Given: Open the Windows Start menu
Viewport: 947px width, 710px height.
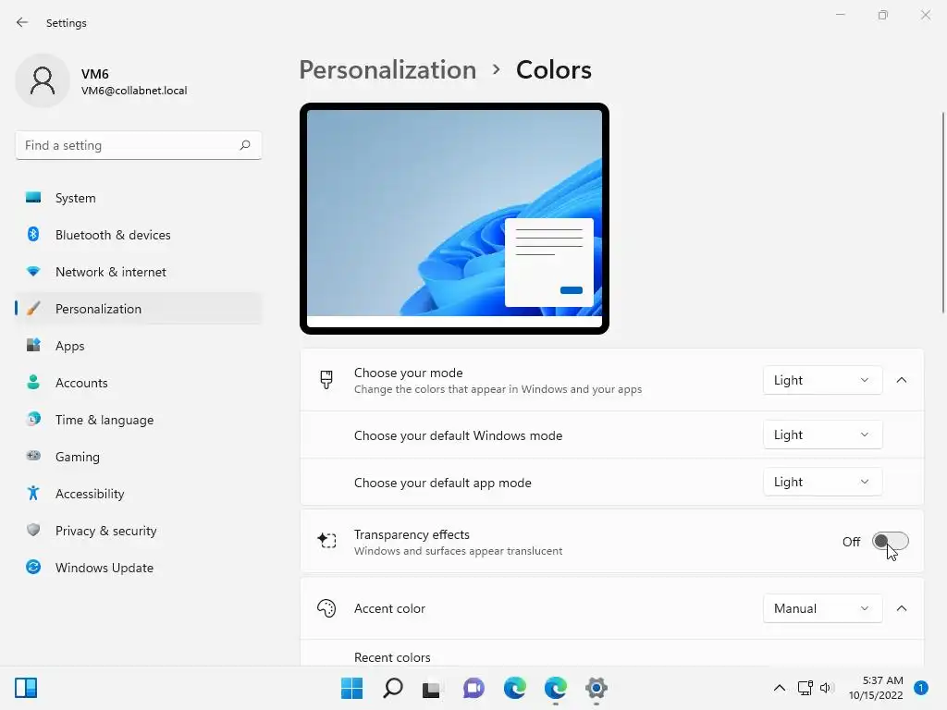Looking at the screenshot, I should pyautogui.click(x=352, y=688).
